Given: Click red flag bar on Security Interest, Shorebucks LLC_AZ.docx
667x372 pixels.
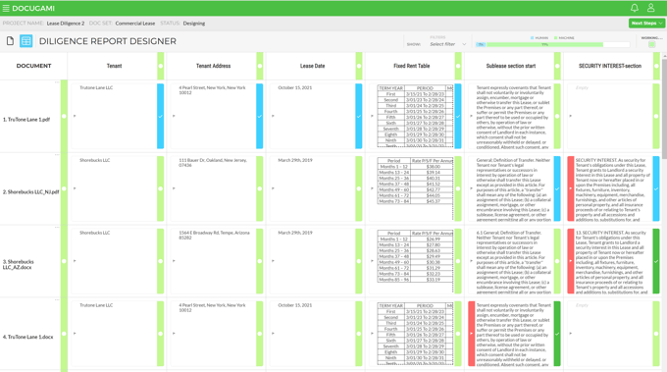Looking at the screenshot, I should point(571,261).
